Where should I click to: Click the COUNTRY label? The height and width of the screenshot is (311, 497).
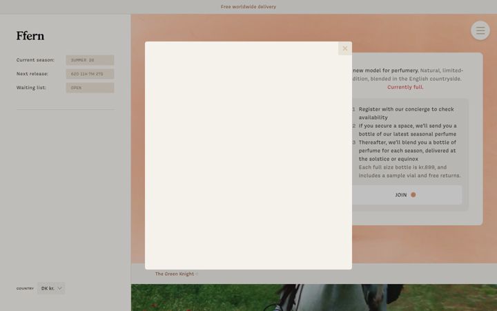(25, 288)
